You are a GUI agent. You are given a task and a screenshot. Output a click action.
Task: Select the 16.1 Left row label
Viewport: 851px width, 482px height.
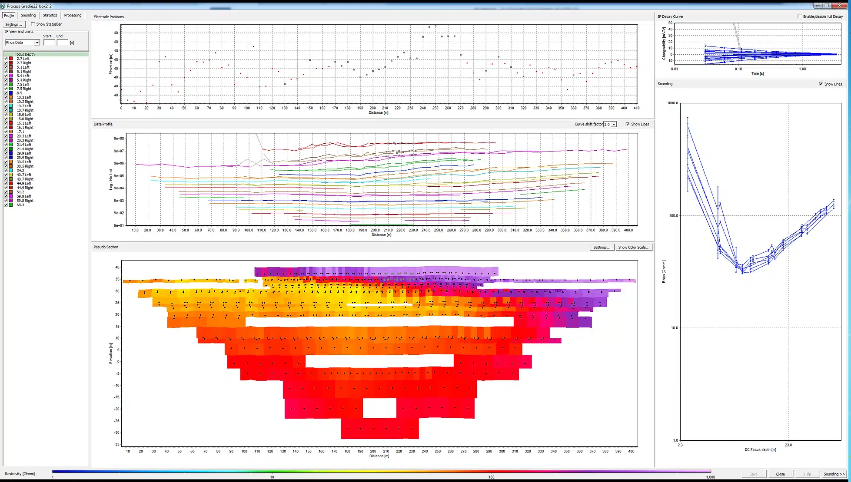click(x=24, y=123)
